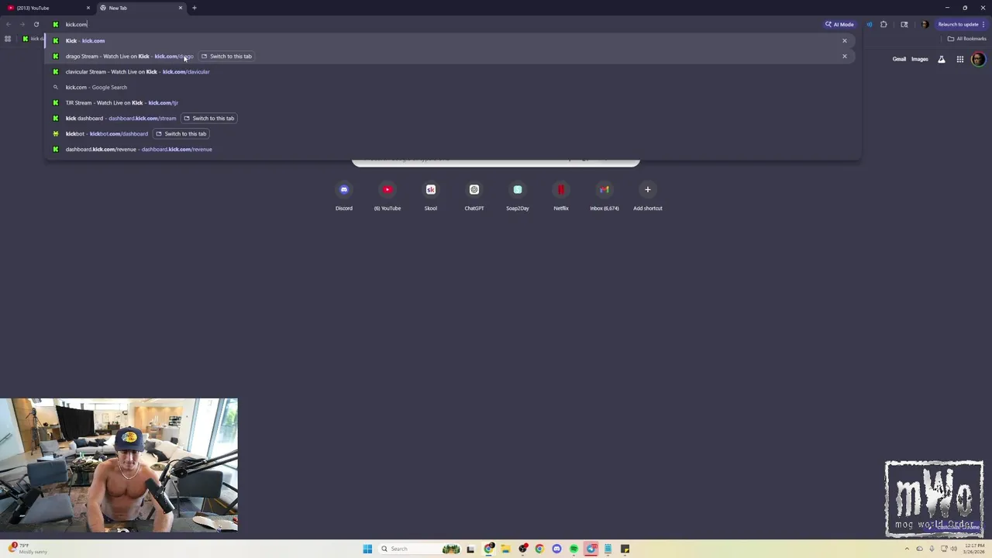992x558 pixels.
Task: Open Spotify from the taskbar
Action: [x=573, y=549]
